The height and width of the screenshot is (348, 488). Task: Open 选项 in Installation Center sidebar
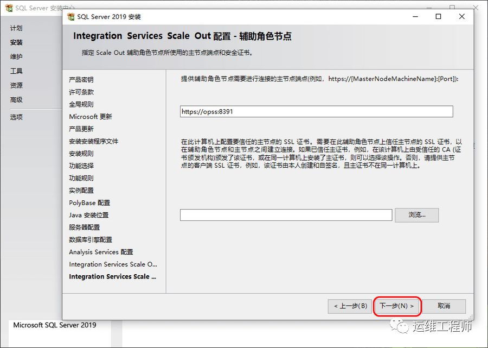[x=16, y=117]
